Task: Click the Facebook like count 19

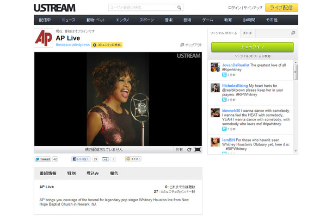Action: (x=95, y=159)
